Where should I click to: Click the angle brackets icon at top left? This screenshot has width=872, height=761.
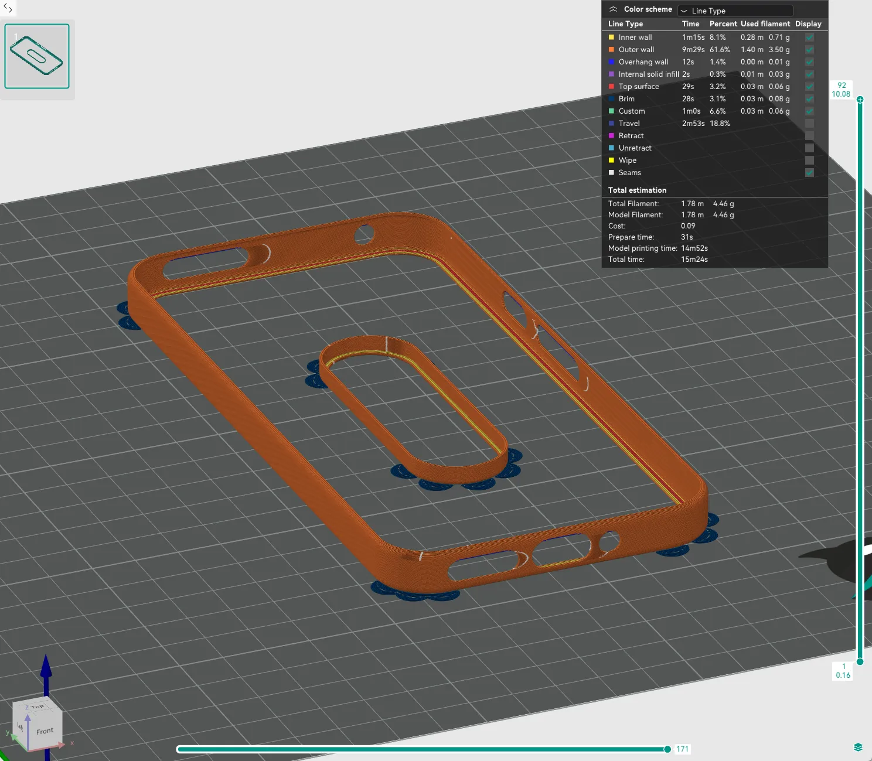(8, 8)
